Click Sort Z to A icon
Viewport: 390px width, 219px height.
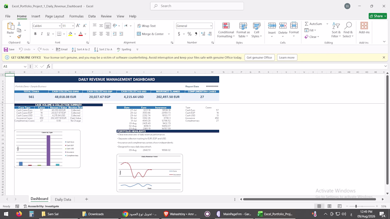point(96,50)
